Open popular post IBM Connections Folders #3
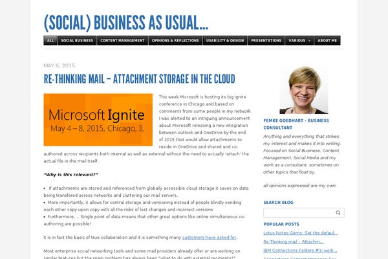 click(x=300, y=251)
